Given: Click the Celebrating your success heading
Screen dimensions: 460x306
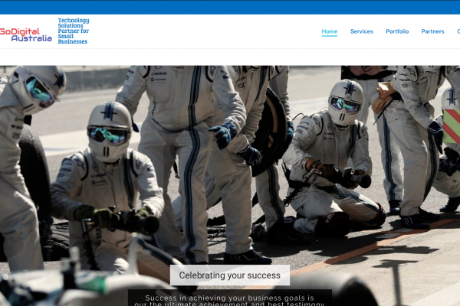Looking at the screenshot, I should [x=230, y=275].
